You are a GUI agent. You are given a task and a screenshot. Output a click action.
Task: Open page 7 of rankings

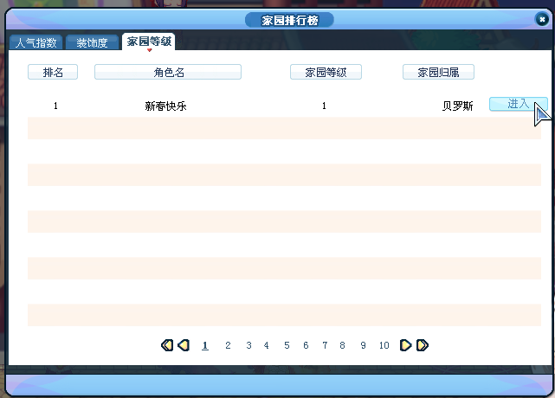point(325,345)
